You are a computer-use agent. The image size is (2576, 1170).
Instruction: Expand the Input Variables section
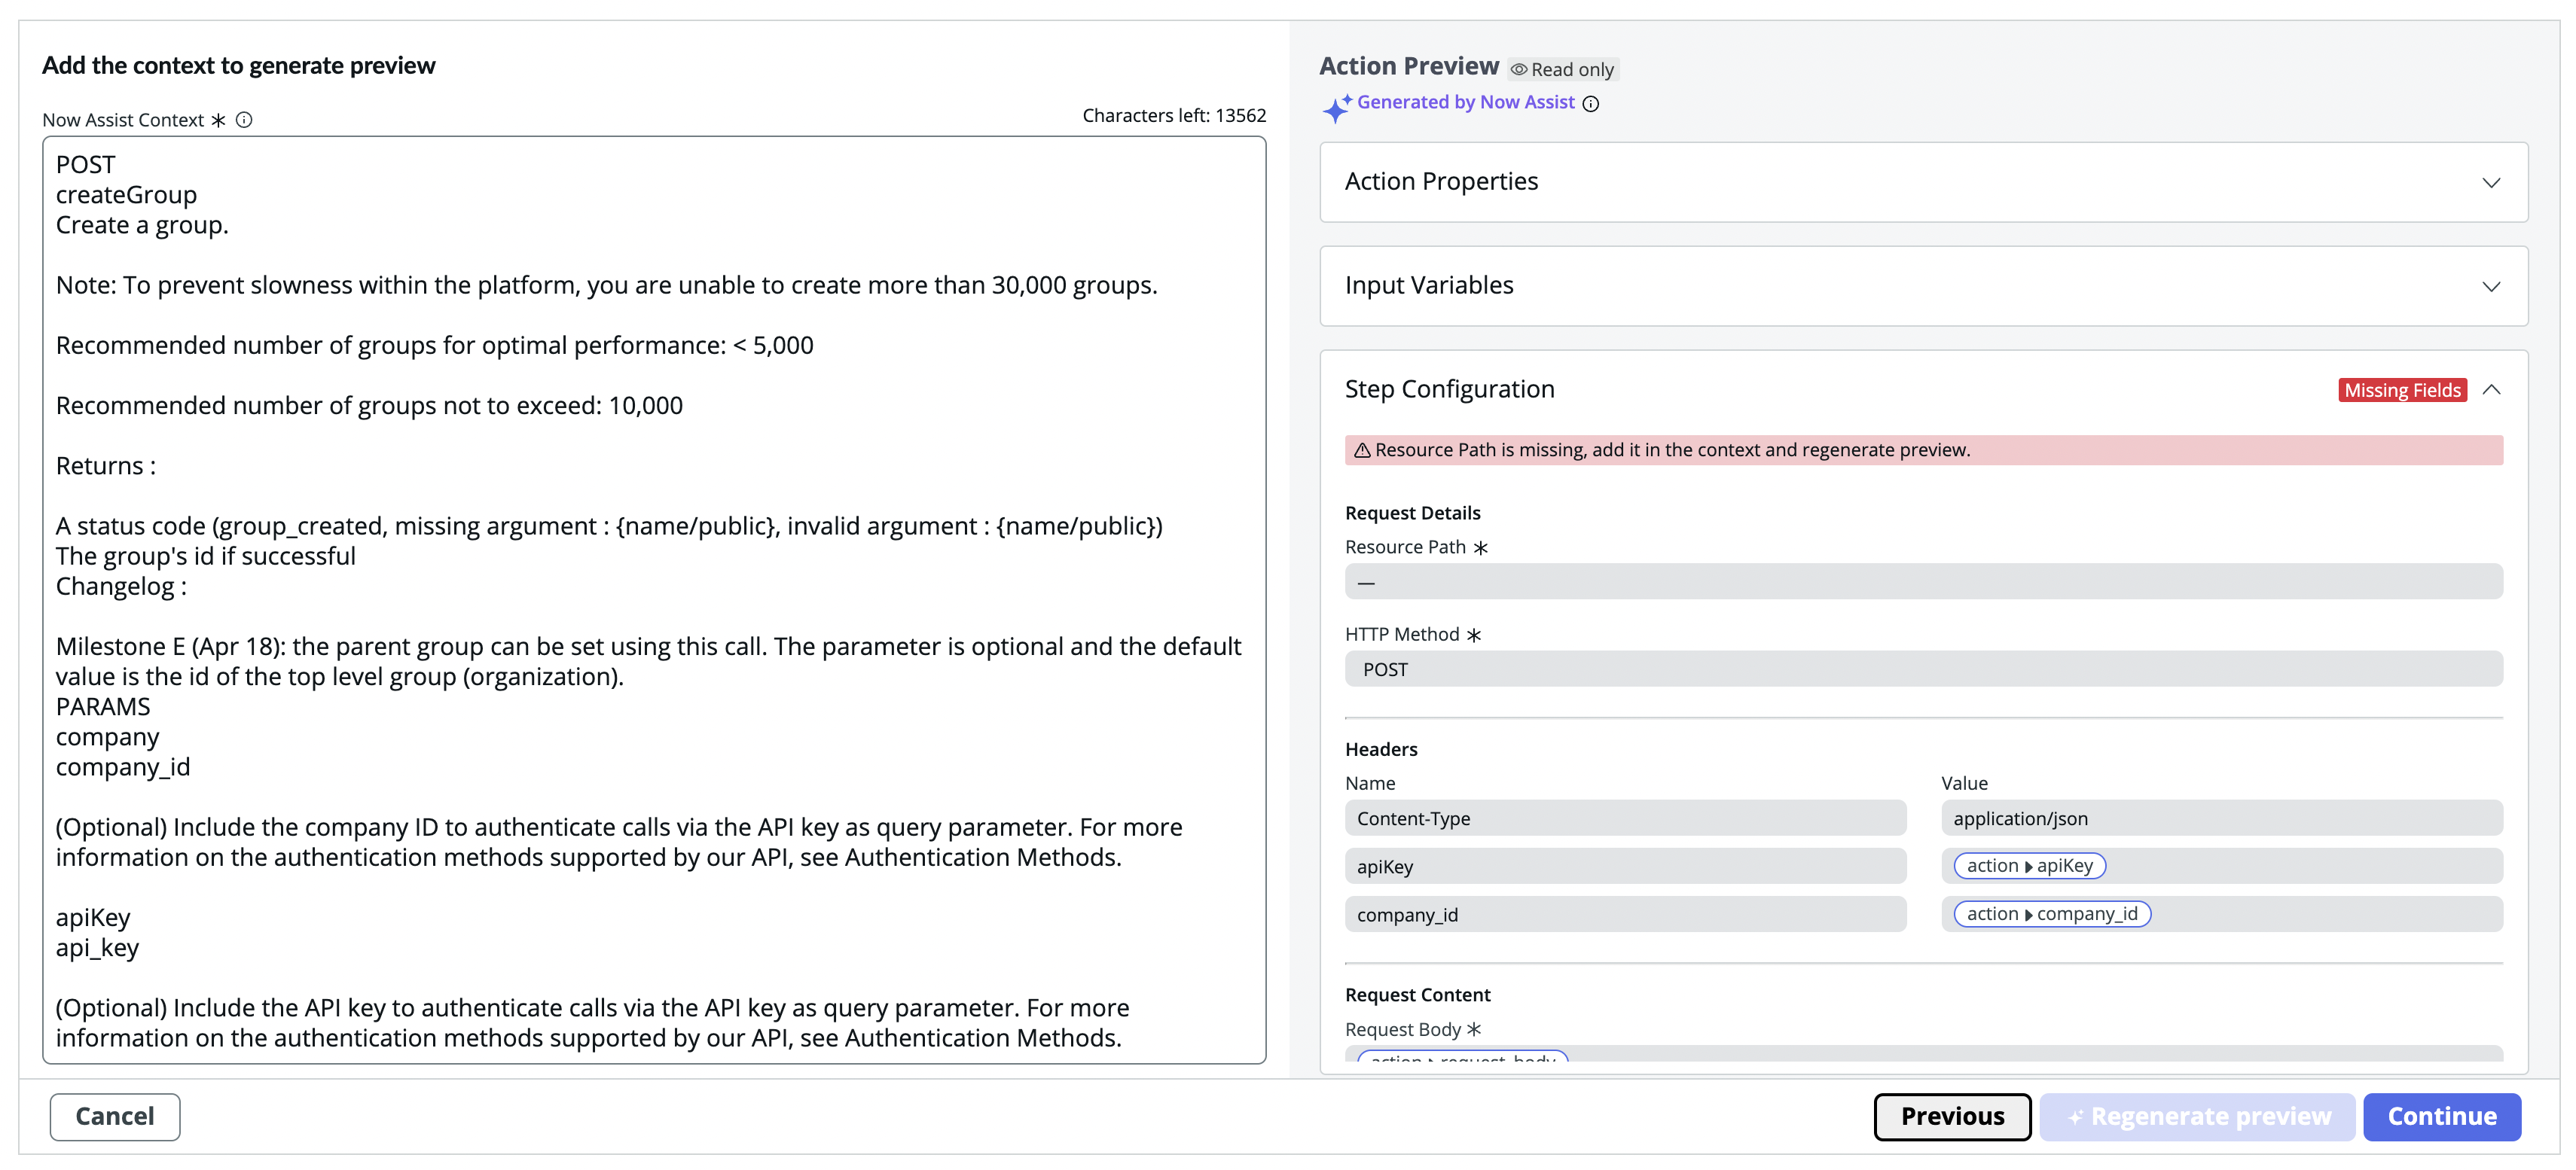(2491, 287)
